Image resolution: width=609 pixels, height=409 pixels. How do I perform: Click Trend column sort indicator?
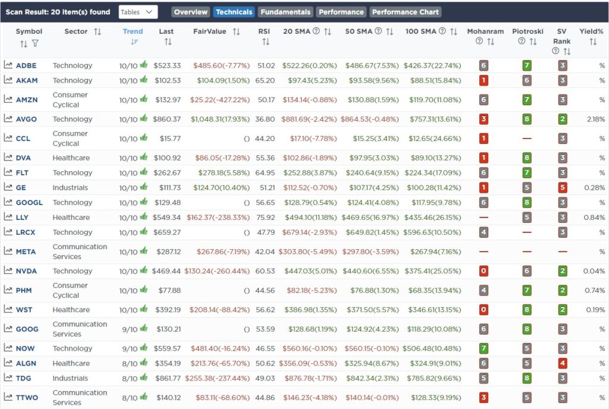click(x=134, y=42)
